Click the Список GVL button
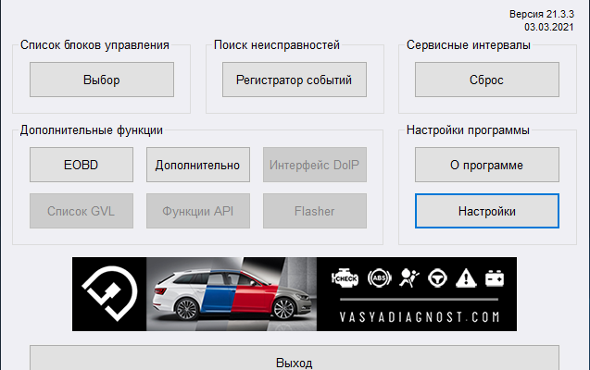The height and width of the screenshot is (370, 590). [82, 211]
